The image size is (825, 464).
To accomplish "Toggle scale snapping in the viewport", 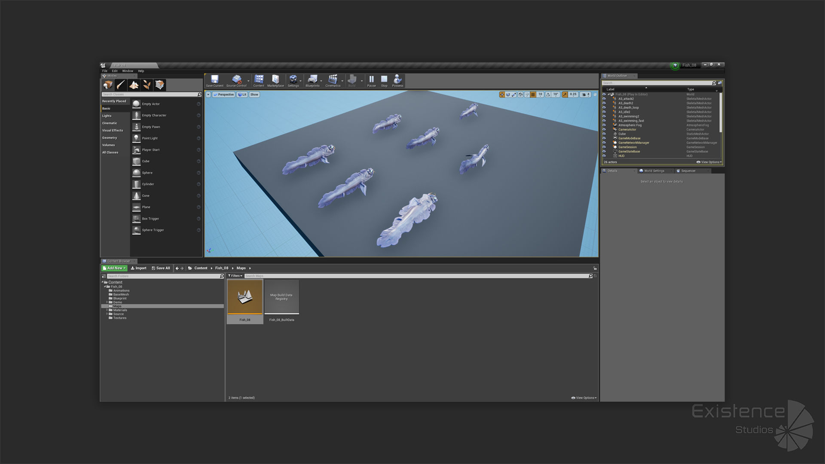I will tap(565, 95).
